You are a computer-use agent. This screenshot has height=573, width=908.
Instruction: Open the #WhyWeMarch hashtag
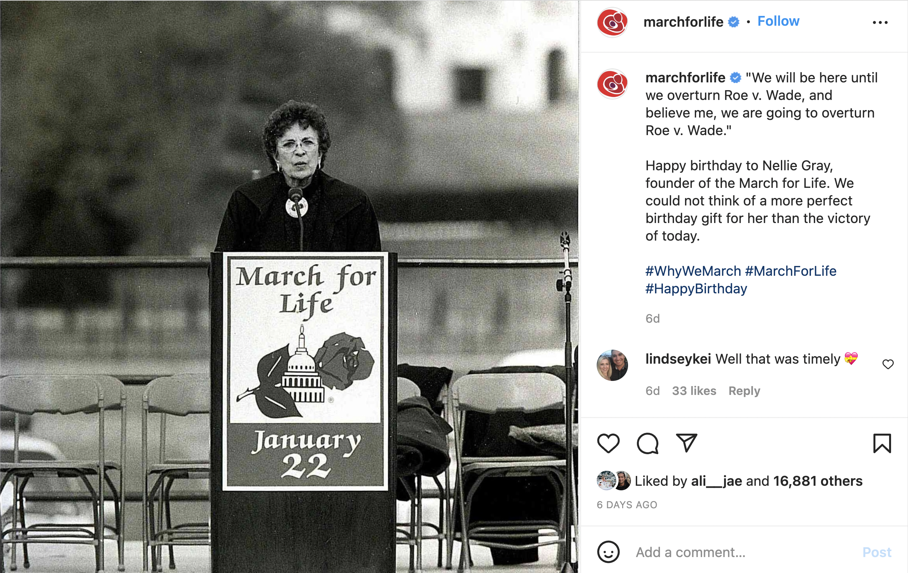click(693, 271)
